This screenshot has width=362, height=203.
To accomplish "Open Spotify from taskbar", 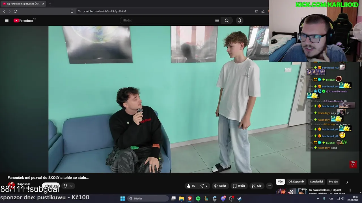I will [198, 198].
